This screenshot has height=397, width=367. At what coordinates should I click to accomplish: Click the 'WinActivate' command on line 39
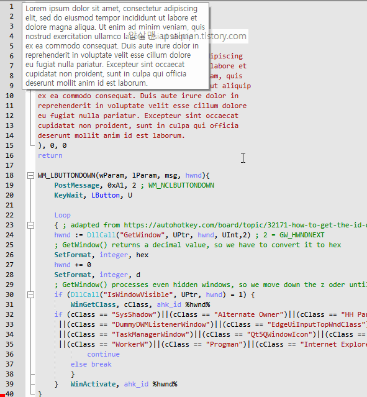(x=93, y=384)
